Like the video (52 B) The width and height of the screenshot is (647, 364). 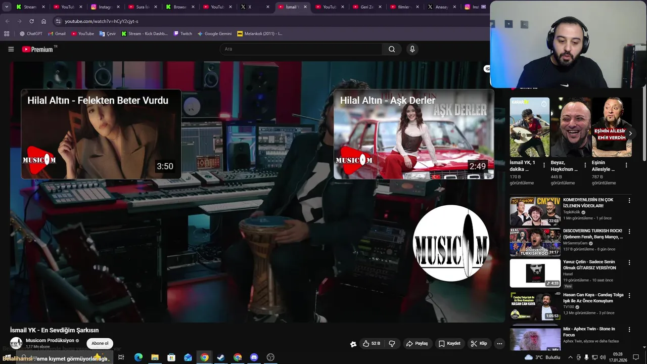(x=371, y=344)
